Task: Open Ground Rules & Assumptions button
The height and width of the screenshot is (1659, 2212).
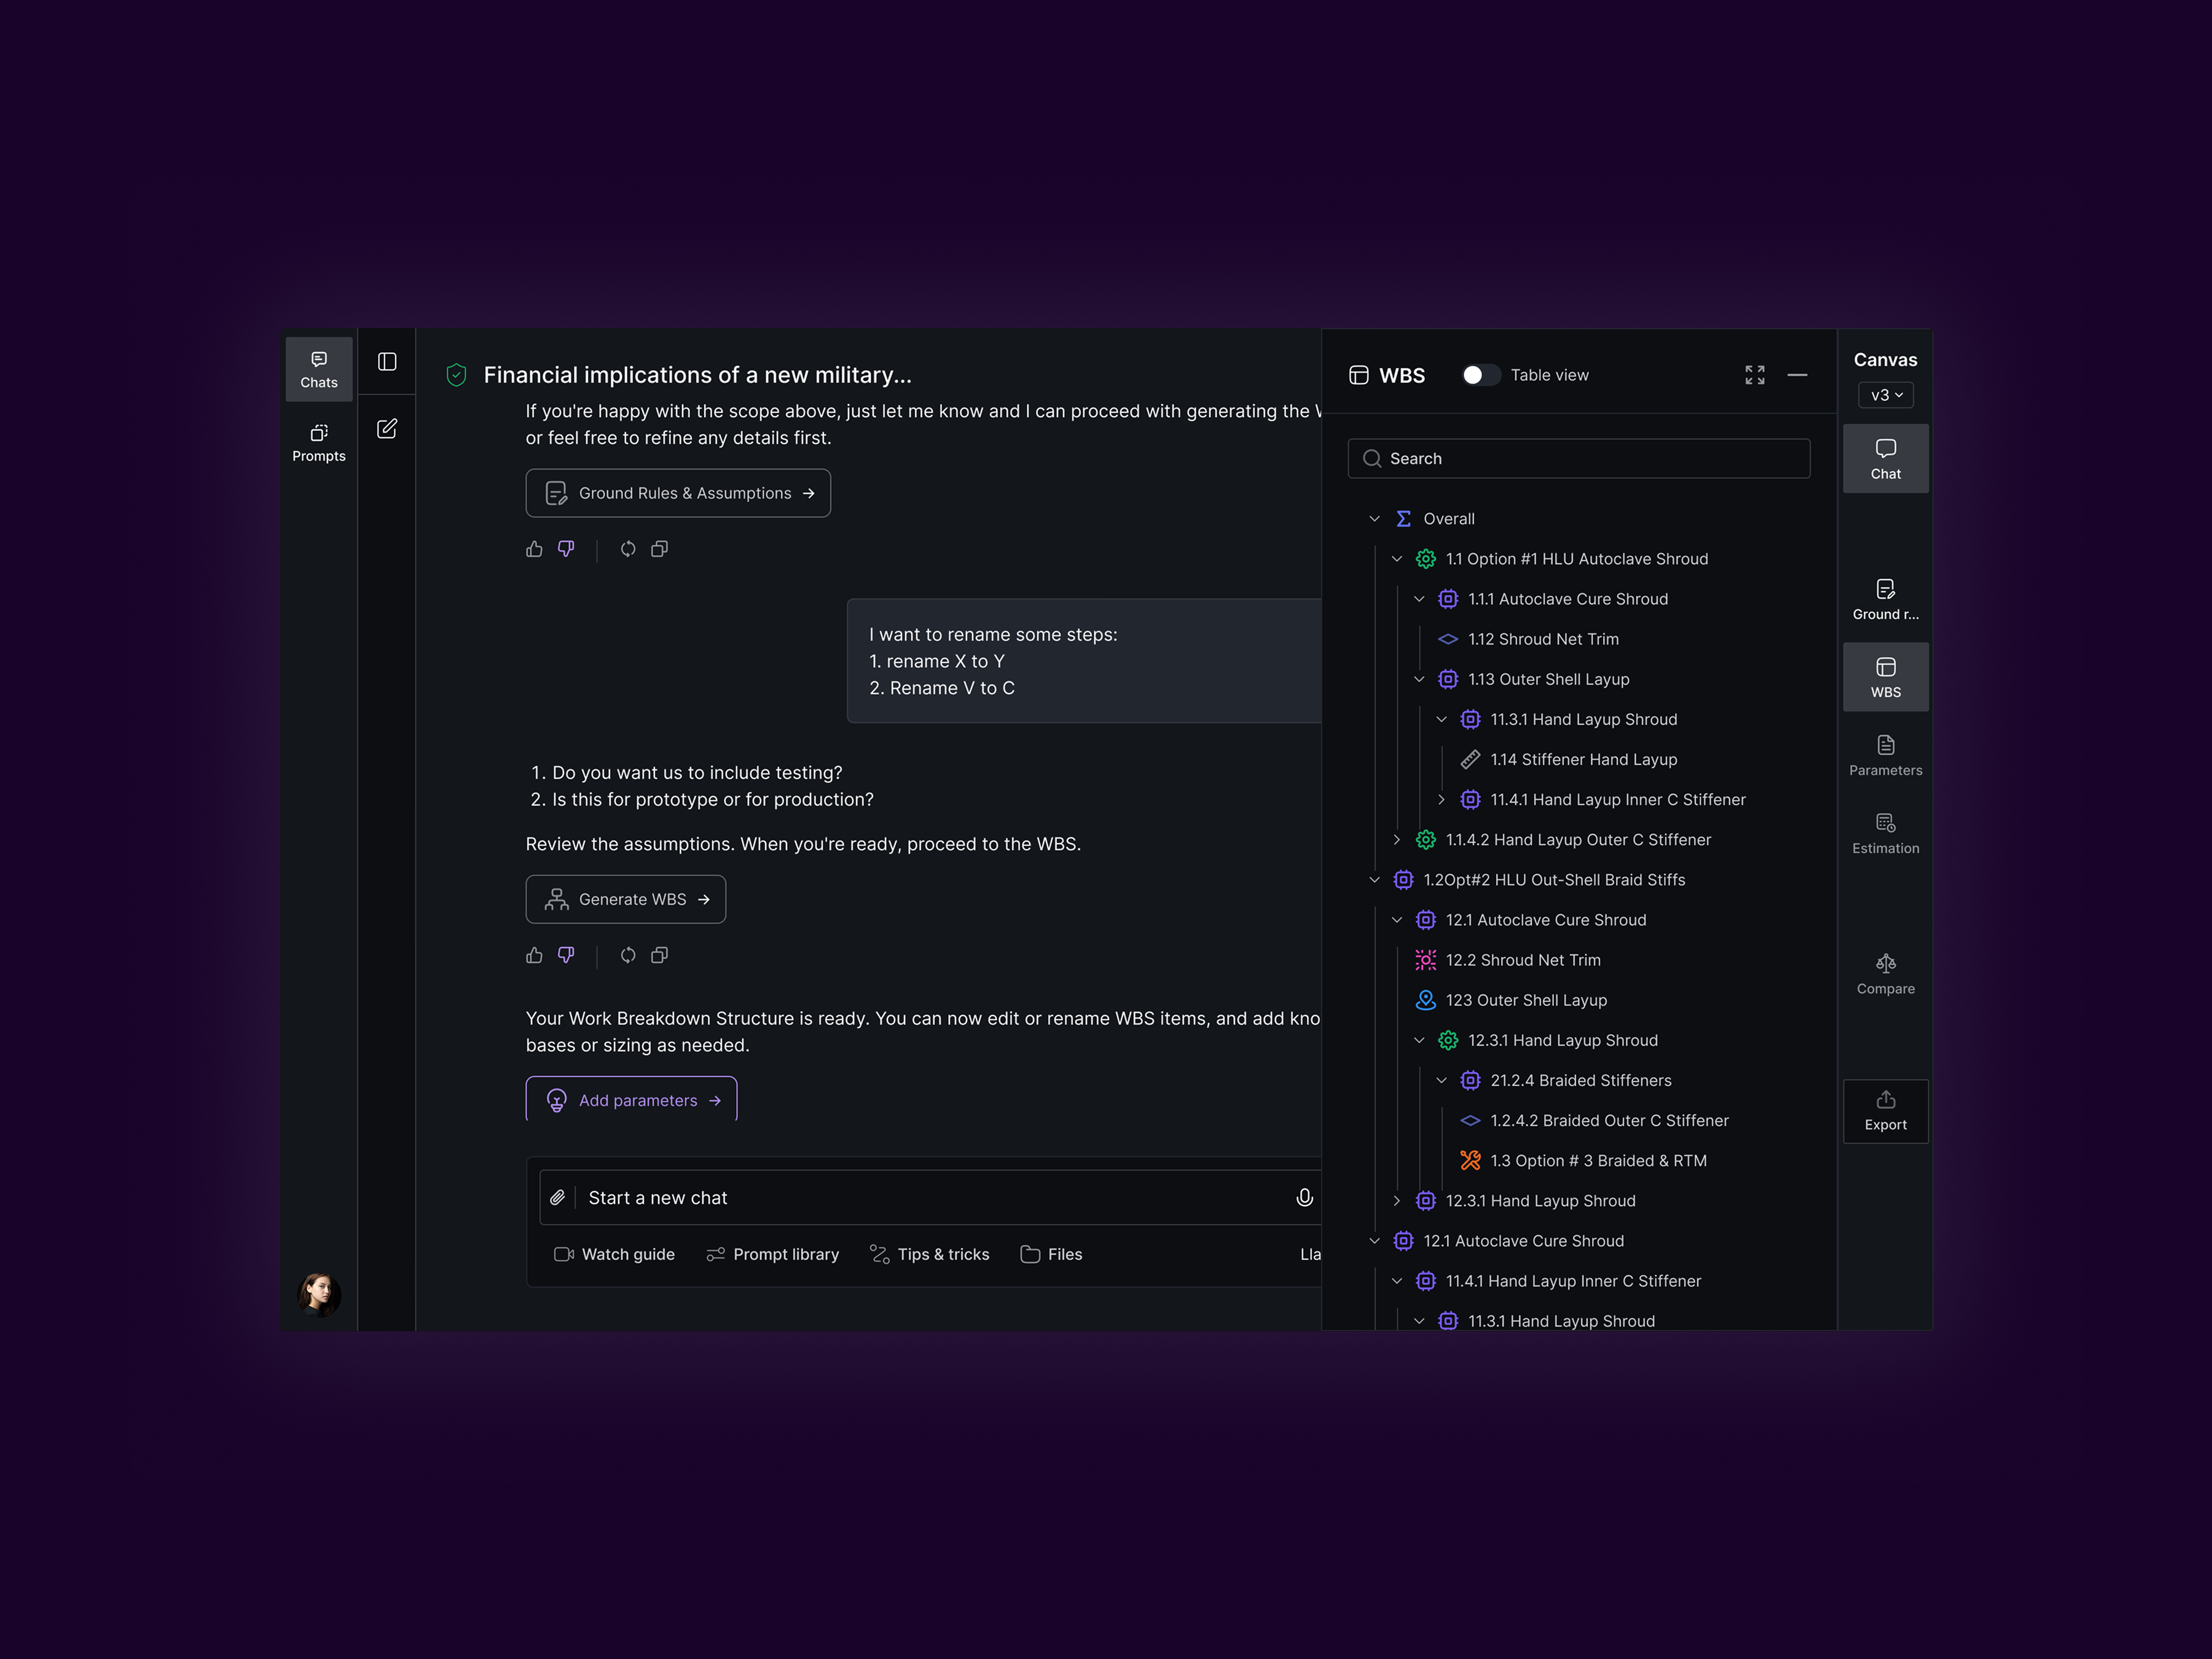Action: pos(678,493)
